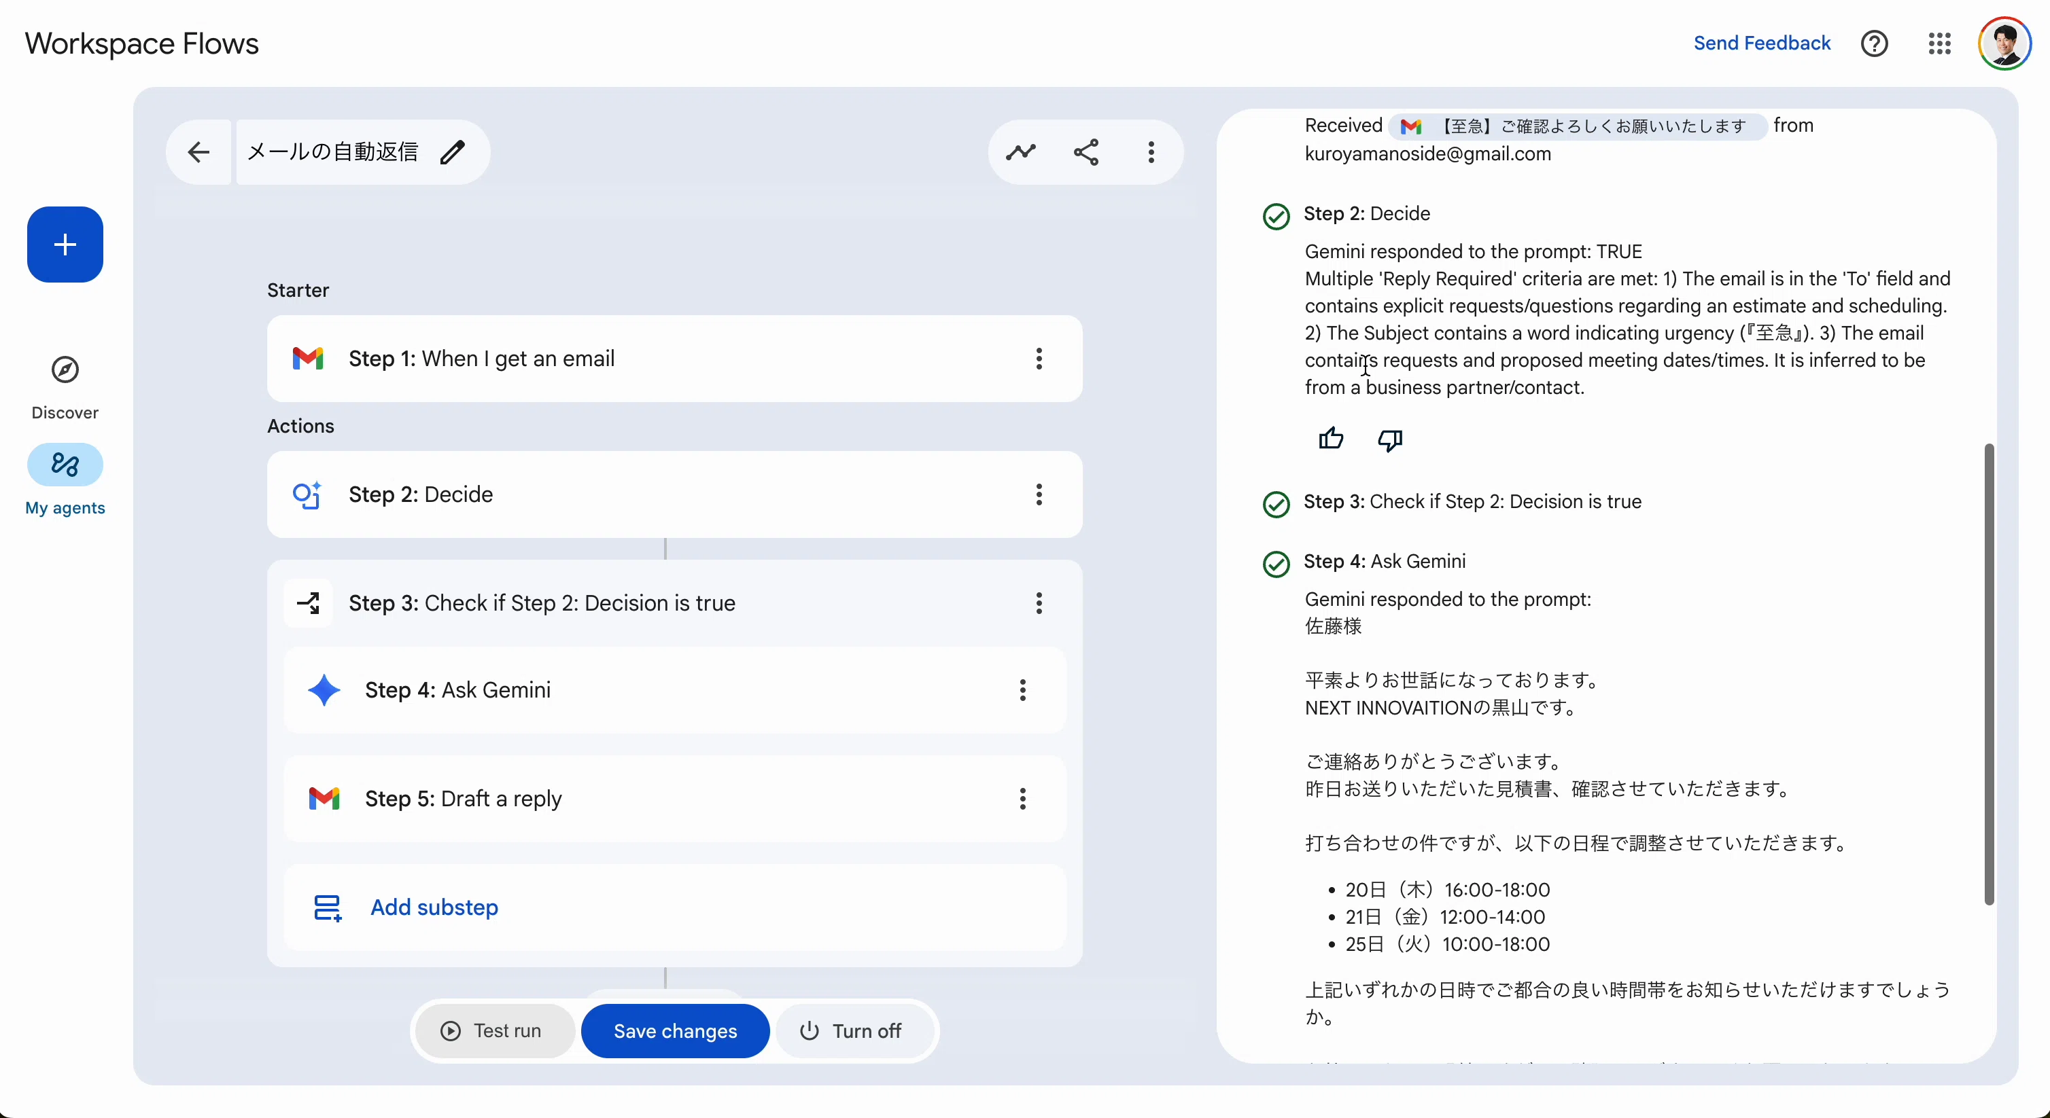This screenshot has width=2050, height=1118.
Task: Click 'NEXT INNOVAITIONの黒山です。' line
Action: click(1441, 708)
